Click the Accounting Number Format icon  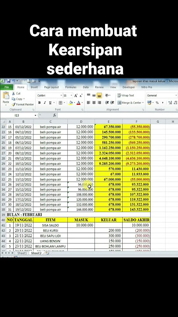click(x=149, y=103)
